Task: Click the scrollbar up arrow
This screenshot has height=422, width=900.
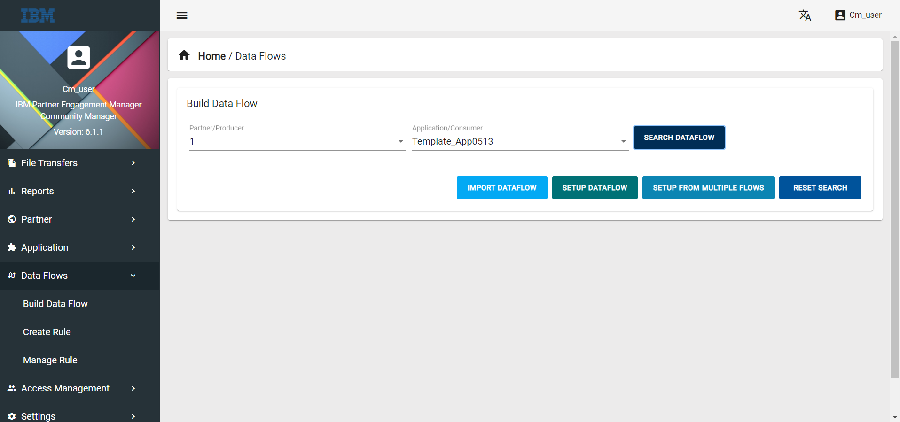Action: coord(895,37)
